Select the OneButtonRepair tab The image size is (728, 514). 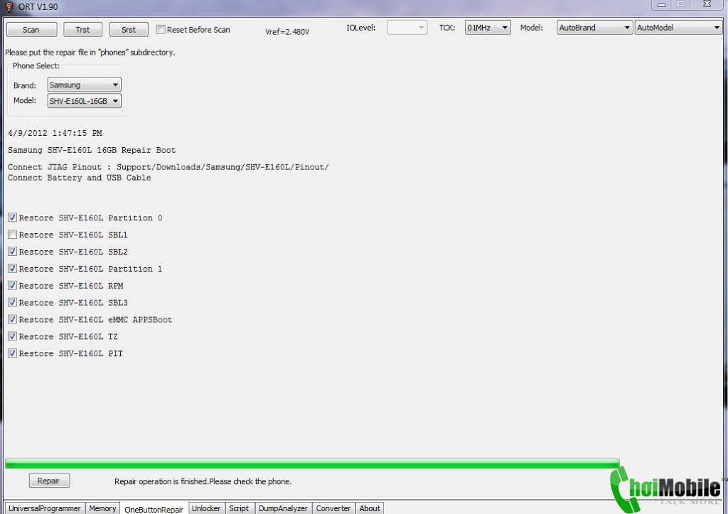(x=154, y=509)
